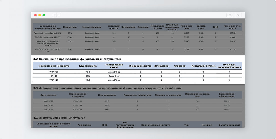Click the FinEx Dev Markets ex USA ETF row
Image resolution: width=276 pixels, height=139 pixels.
pos(138,37)
